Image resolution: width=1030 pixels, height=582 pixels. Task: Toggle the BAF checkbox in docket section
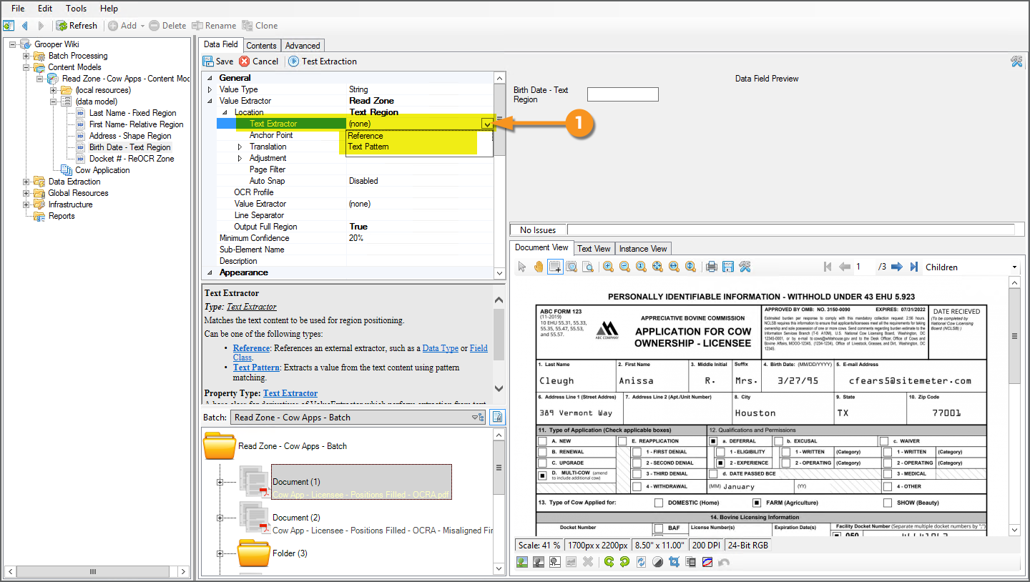(x=658, y=528)
